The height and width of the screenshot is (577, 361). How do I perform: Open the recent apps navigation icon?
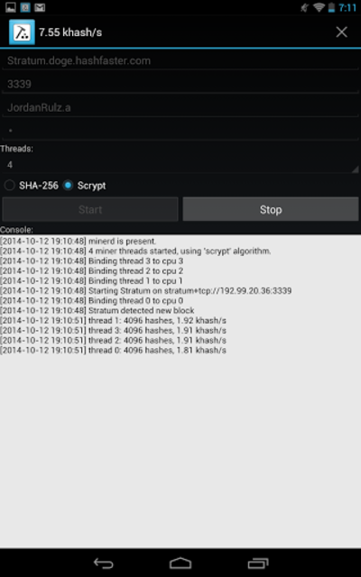(258, 563)
